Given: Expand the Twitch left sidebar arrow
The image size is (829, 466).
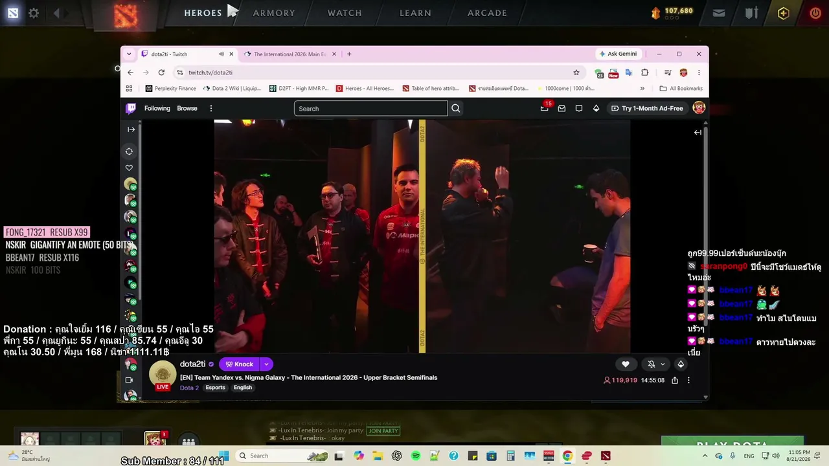Looking at the screenshot, I should [131, 129].
